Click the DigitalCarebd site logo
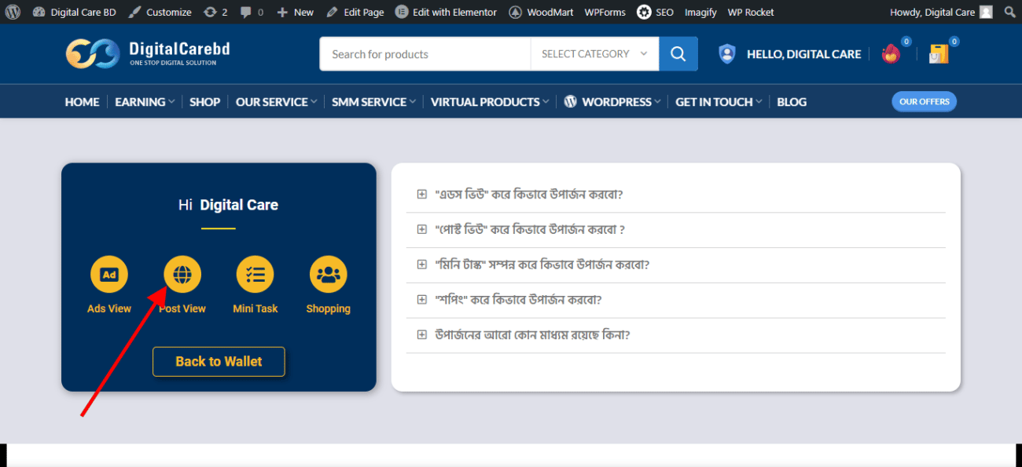1022x467 pixels. pos(148,53)
